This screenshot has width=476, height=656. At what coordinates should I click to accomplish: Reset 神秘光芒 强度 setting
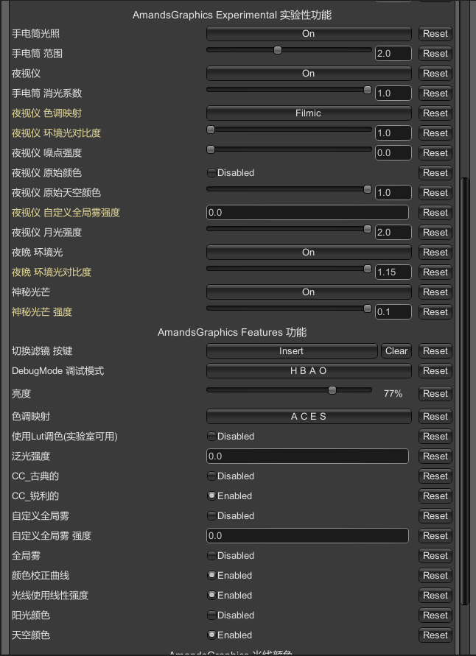pyautogui.click(x=435, y=312)
